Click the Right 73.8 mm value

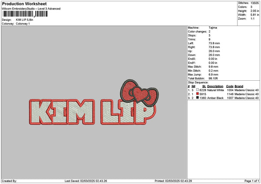coord(214,47)
